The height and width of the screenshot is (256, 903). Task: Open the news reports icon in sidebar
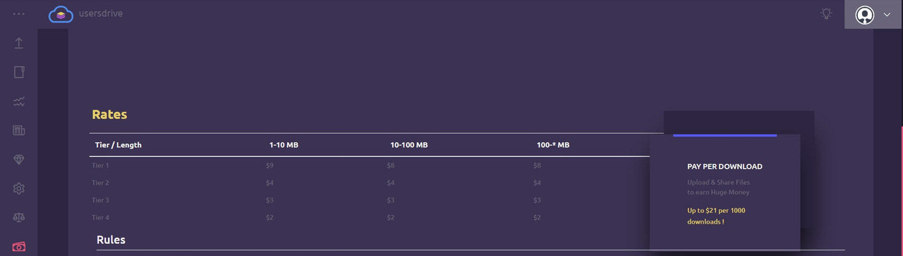tap(19, 130)
